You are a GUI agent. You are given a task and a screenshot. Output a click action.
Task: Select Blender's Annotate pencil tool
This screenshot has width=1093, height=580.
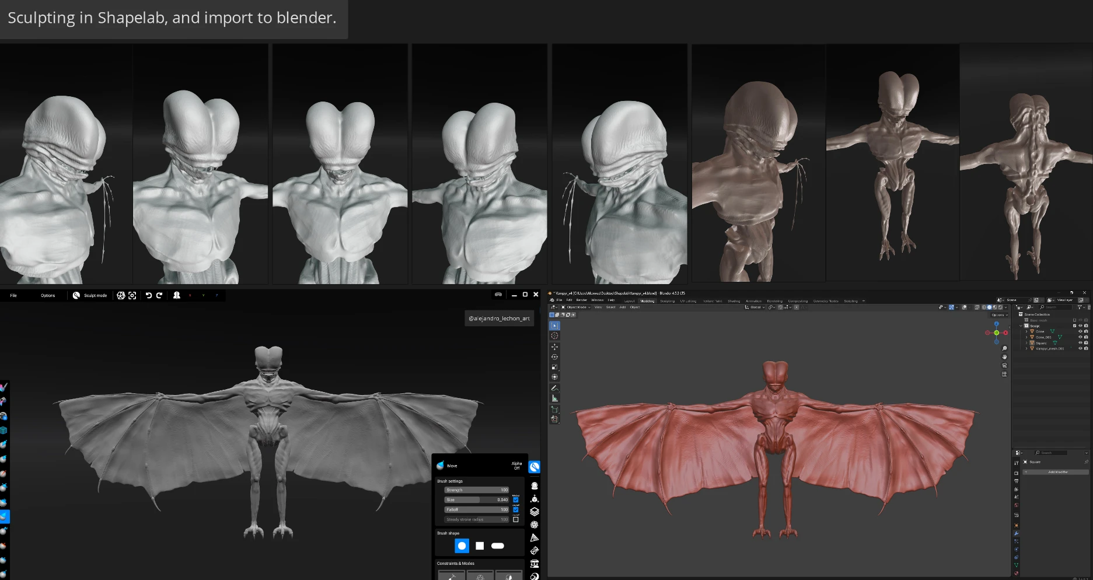pyautogui.click(x=554, y=388)
